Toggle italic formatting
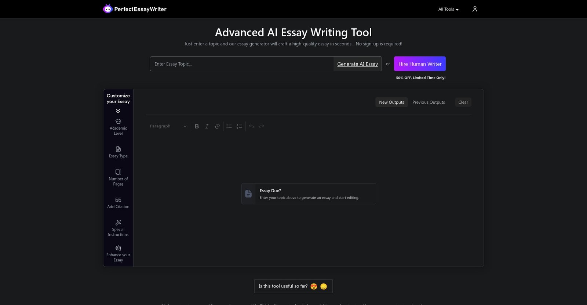 pos(207,126)
